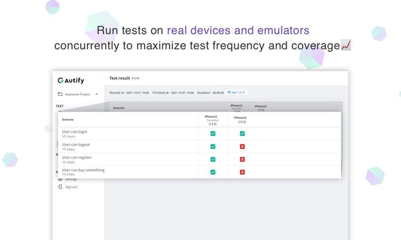Image resolution: width=401 pixels, height=240 pixels.
Task: Click login passed check under iPhone12 (15.0)
Action: [x=242, y=133]
